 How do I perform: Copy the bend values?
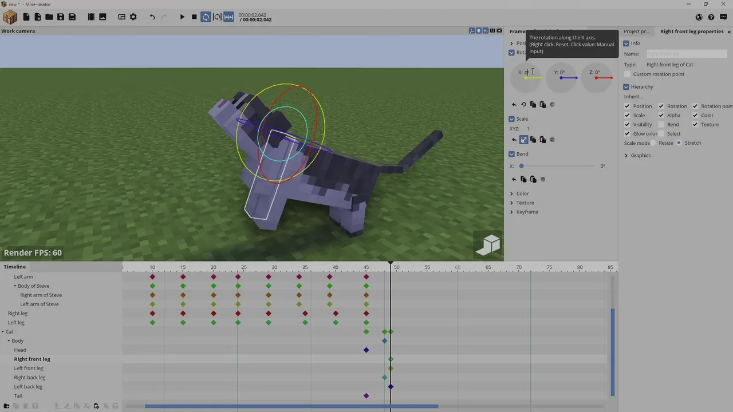click(523, 180)
